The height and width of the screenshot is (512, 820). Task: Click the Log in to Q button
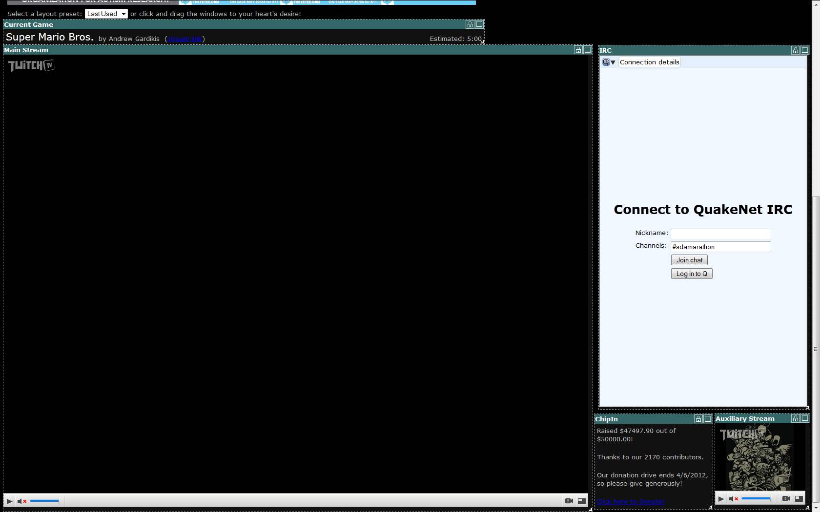pos(692,274)
